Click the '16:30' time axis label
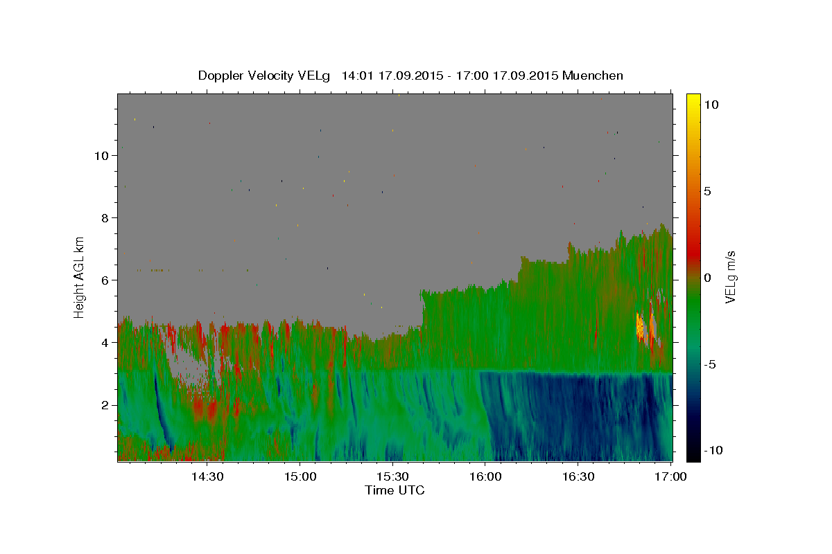Viewport: 832px width, 554px height. click(578, 476)
